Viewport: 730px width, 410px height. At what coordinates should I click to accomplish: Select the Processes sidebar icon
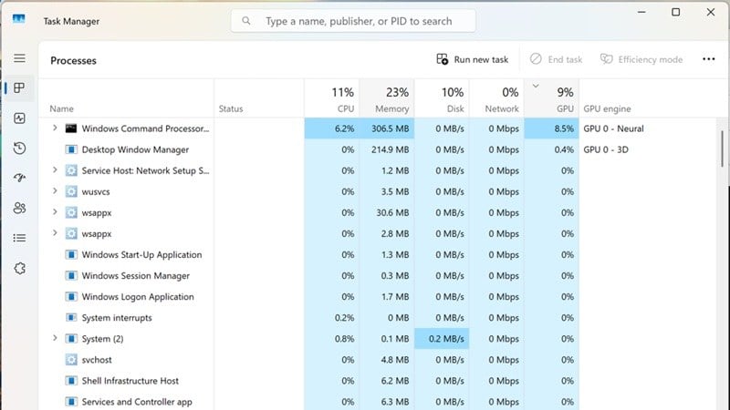[x=19, y=87]
